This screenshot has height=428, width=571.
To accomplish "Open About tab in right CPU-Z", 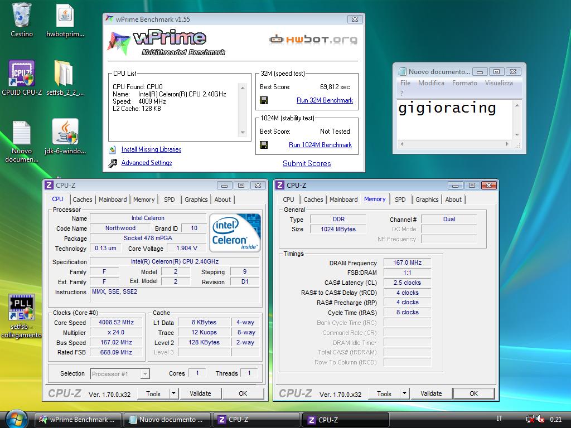I will tap(453, 200).
